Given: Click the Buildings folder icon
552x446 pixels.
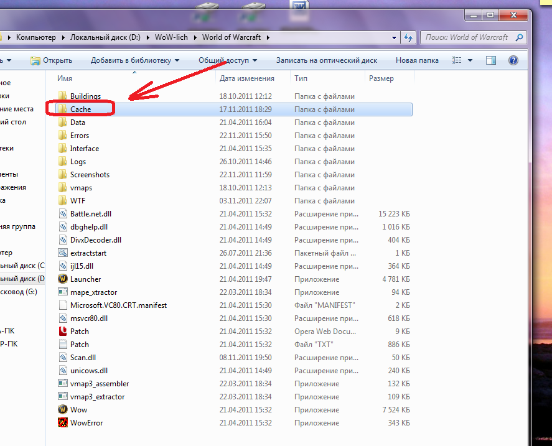Looking at the screenshot, I should click(x=62, y=96).
